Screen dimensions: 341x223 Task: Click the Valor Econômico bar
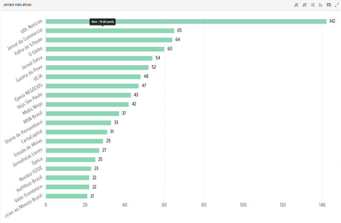[x=67, y=187]
